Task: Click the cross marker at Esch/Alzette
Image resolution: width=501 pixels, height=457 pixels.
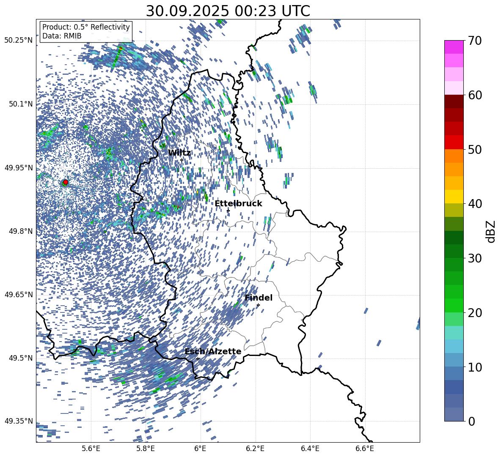Action: tap(198, 358)
